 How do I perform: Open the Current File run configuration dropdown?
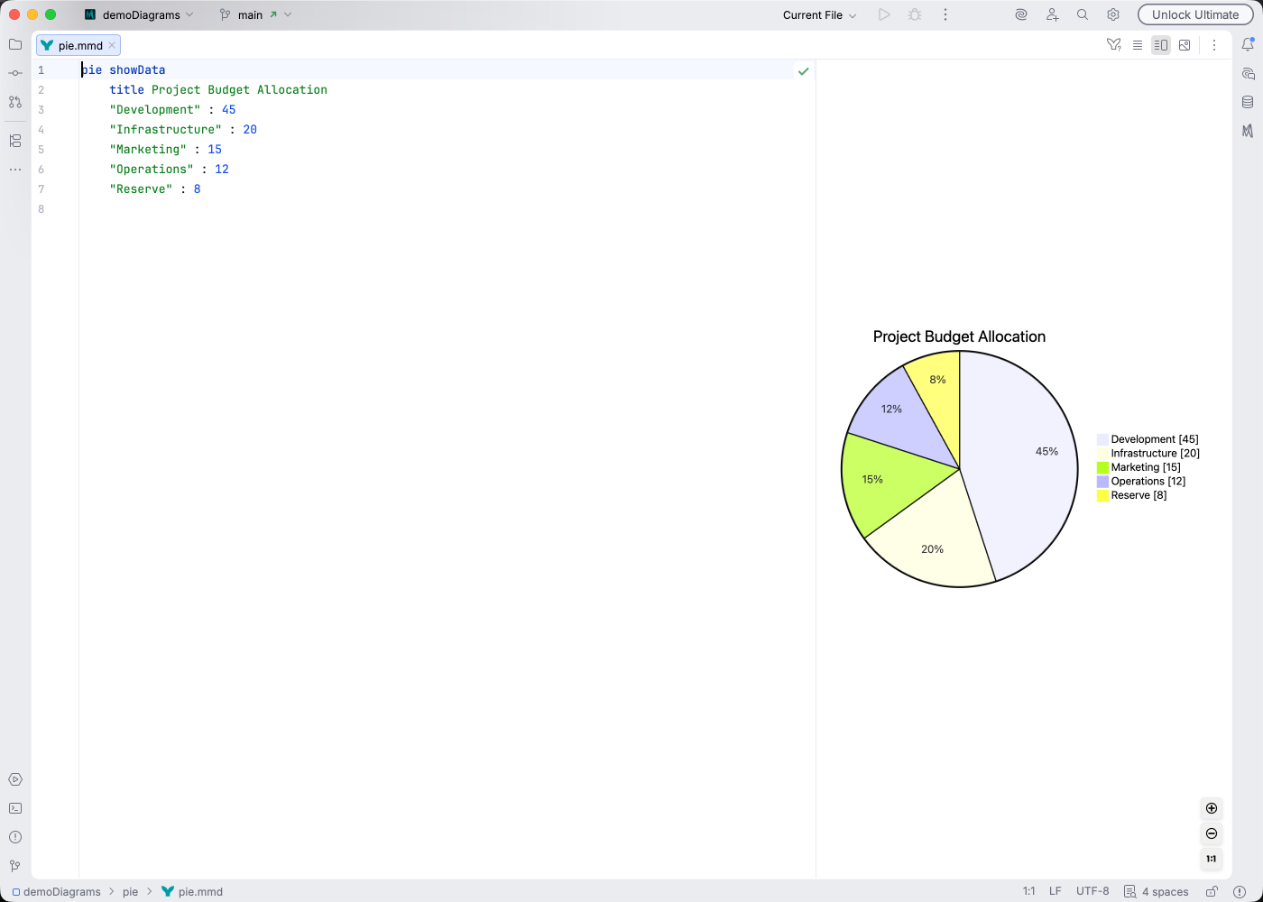[816, 14]
